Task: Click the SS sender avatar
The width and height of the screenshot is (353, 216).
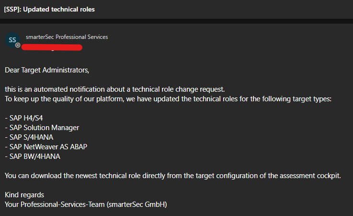Action: (x=12, y=40)
